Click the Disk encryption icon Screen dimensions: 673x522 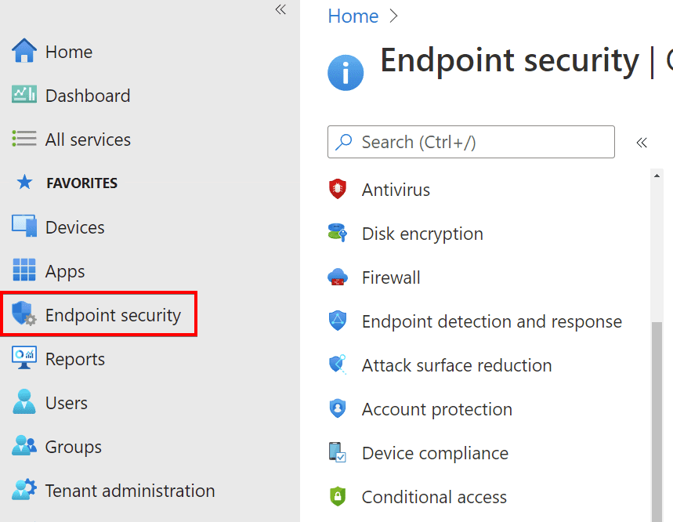(337, 233)
